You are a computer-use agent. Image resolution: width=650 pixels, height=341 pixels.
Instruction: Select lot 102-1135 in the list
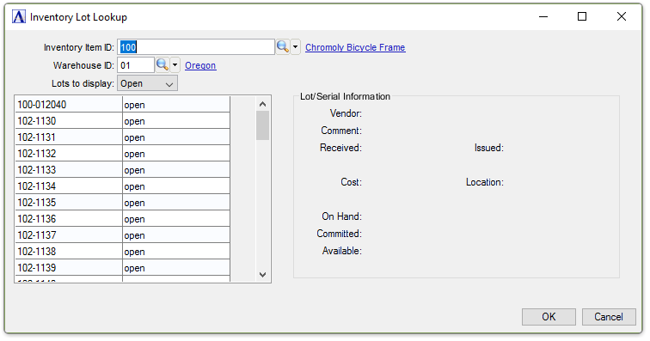pos(69,202)
